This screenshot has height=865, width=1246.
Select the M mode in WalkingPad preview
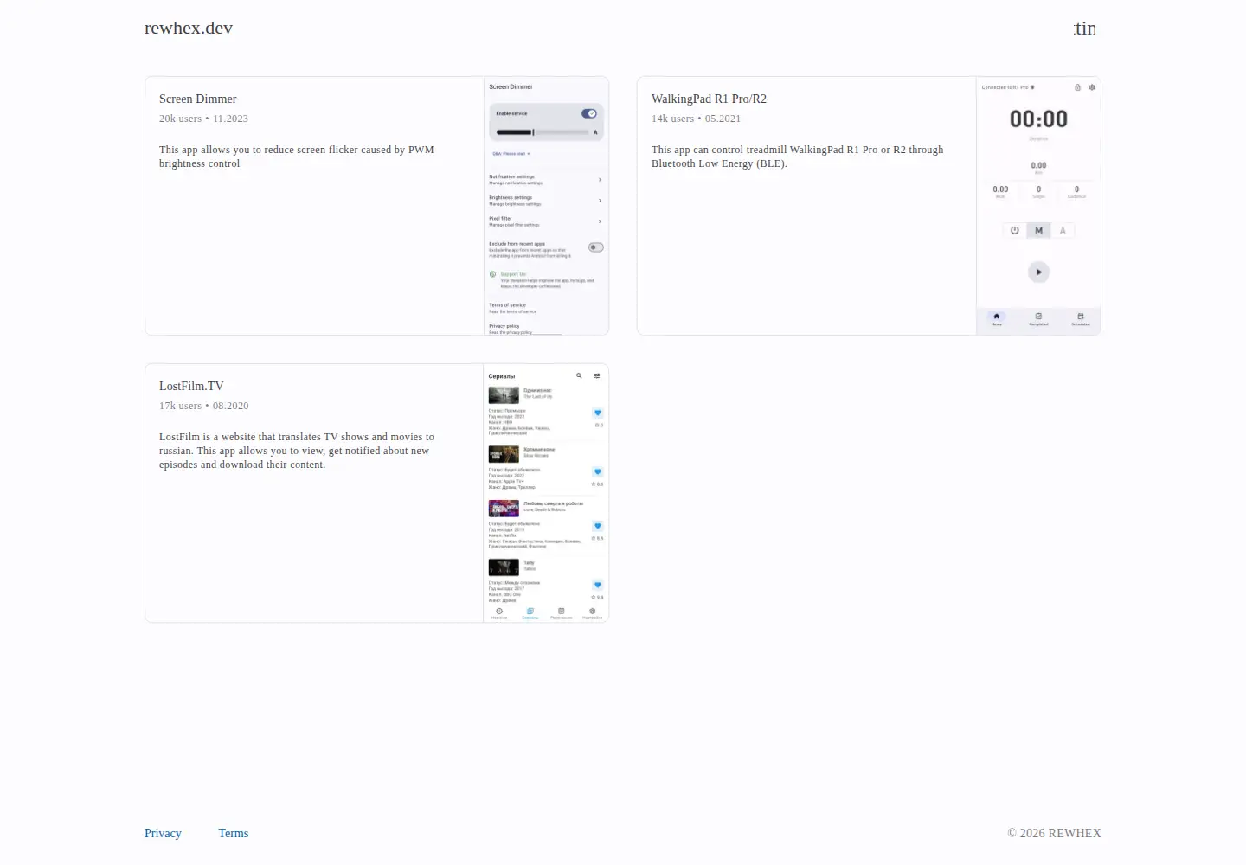click(1039, 230)
